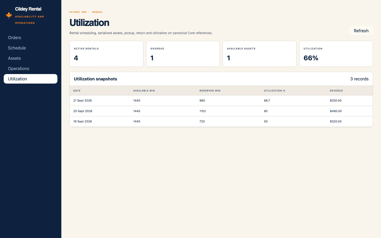Click the Active Rentals card

point(106,54)
